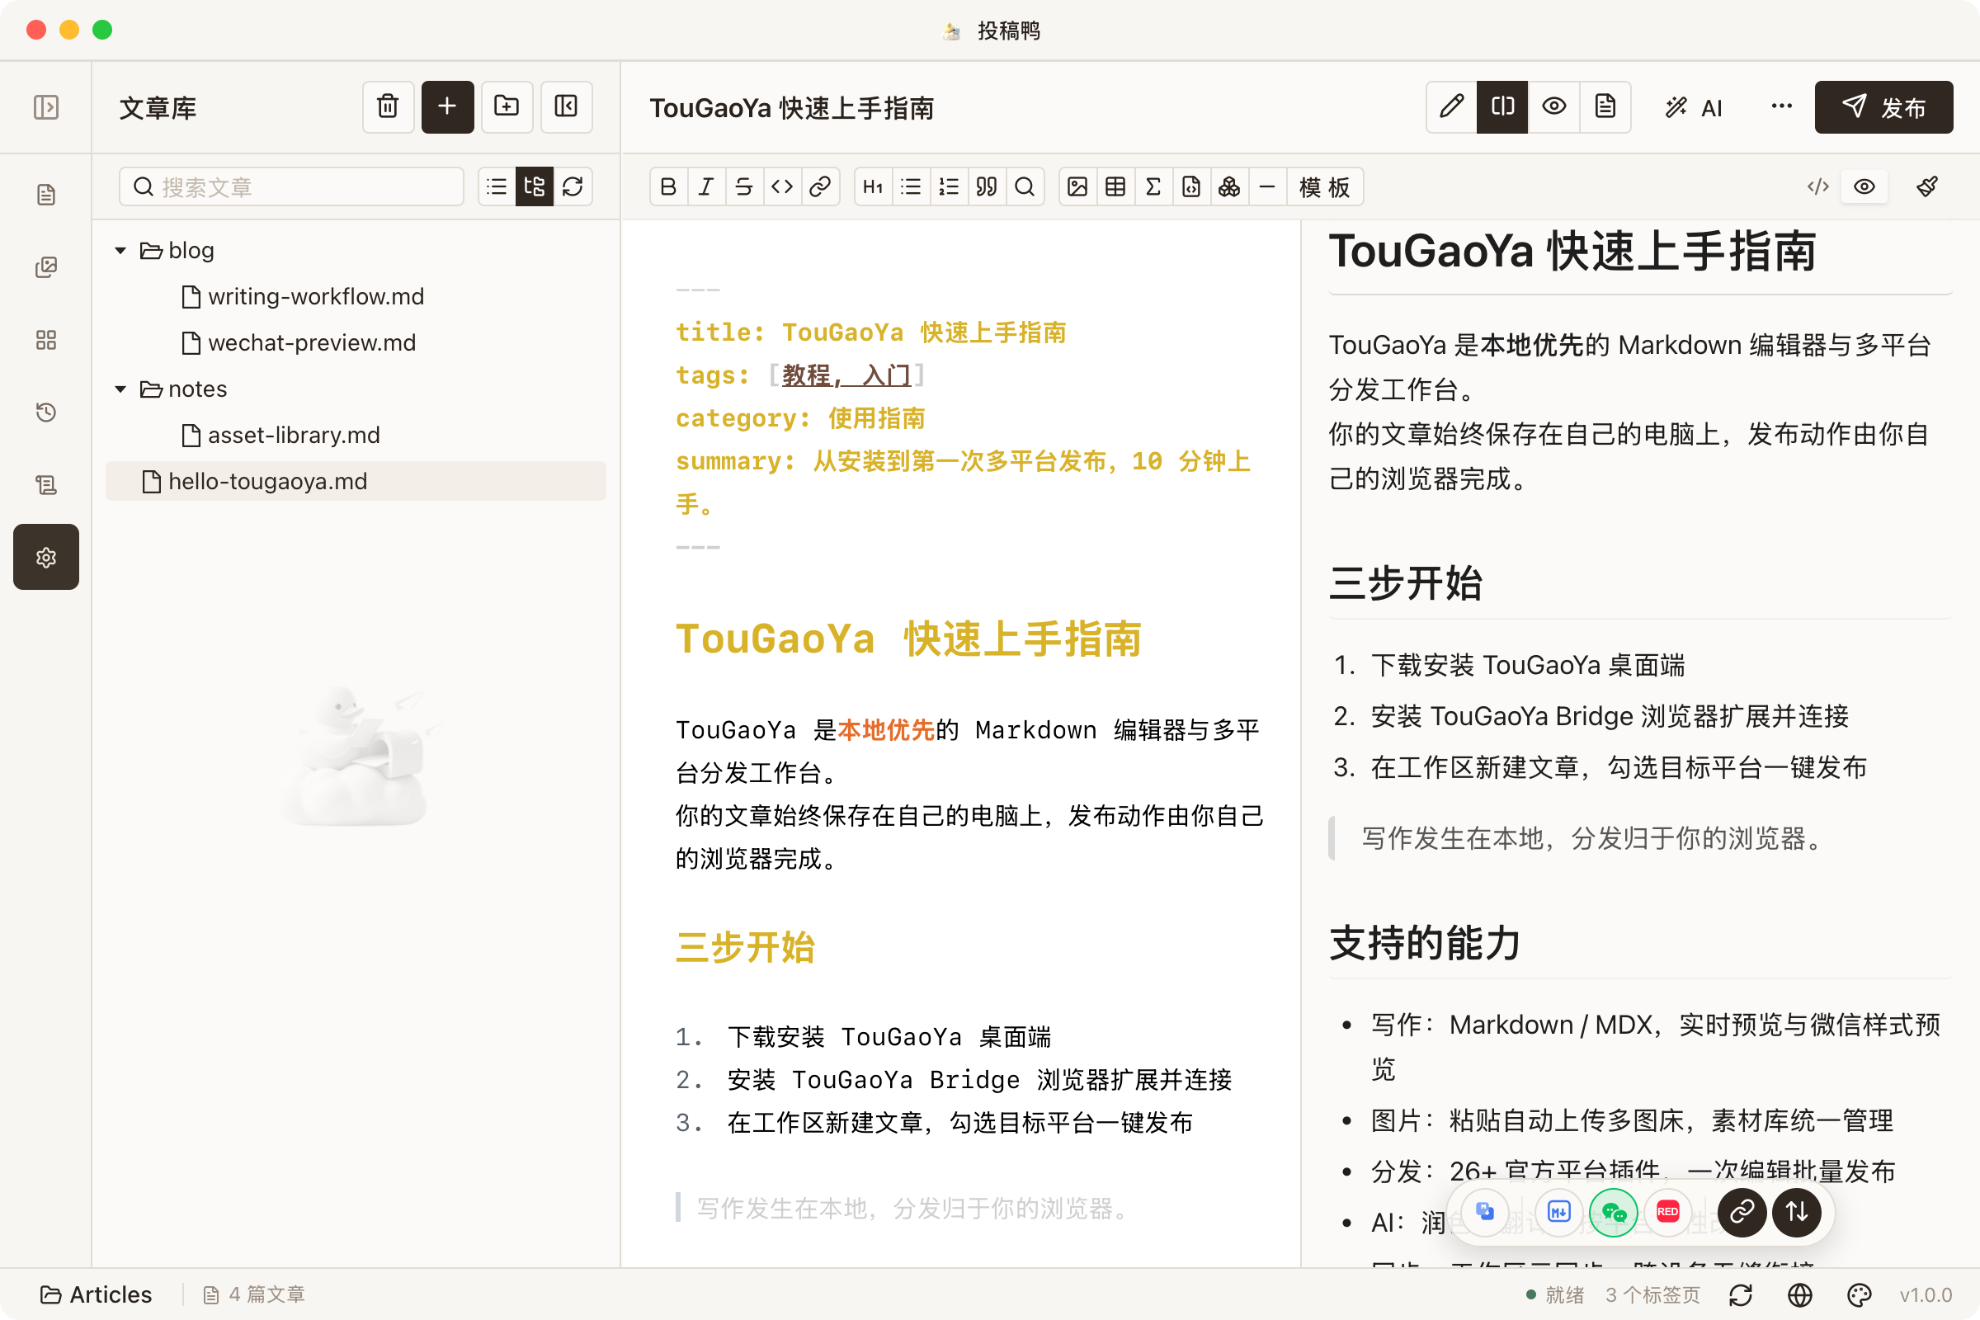The width and height of the screenshot is (1980, 1320).
Task: Click the 搜索文章 search field
Action: pos(291,187)
